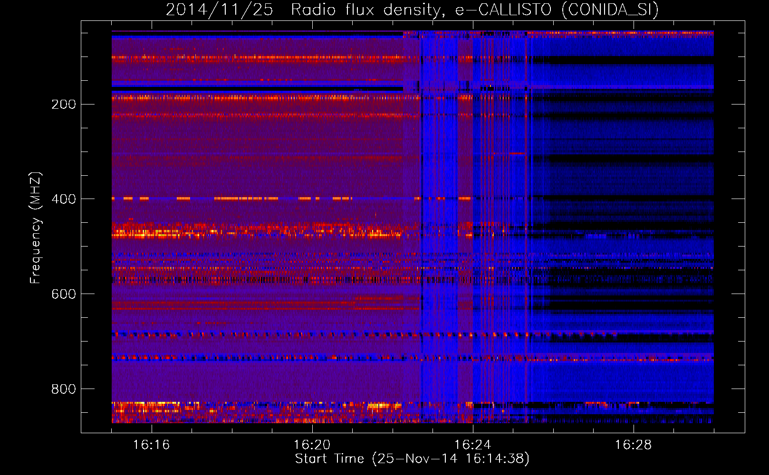
Task: Click the 'Start Time (25-Nov-14 16:14:38)' label
Action: coord(412,459)
